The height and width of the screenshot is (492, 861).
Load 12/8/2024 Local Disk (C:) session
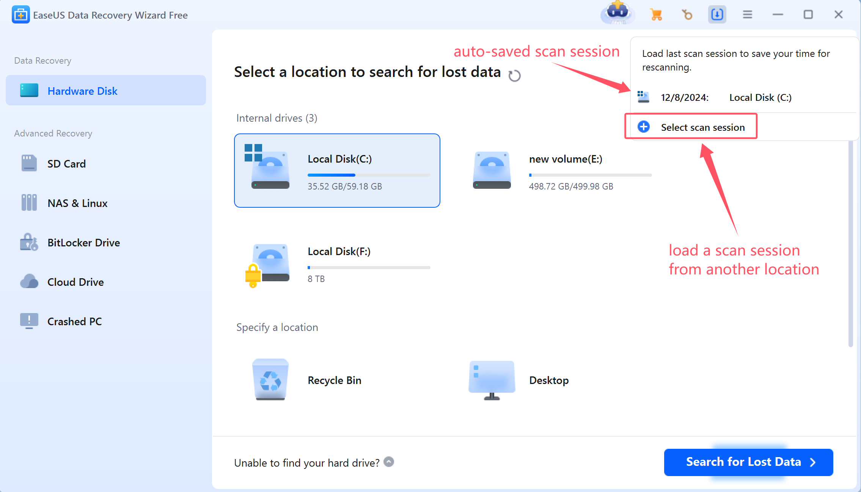click(x=743, y=97)
